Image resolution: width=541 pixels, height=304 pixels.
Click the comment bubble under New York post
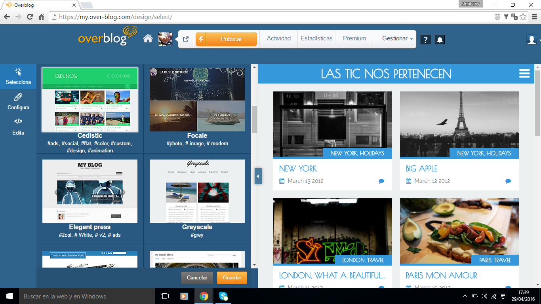pyautogui.click(x=381, y=181)
